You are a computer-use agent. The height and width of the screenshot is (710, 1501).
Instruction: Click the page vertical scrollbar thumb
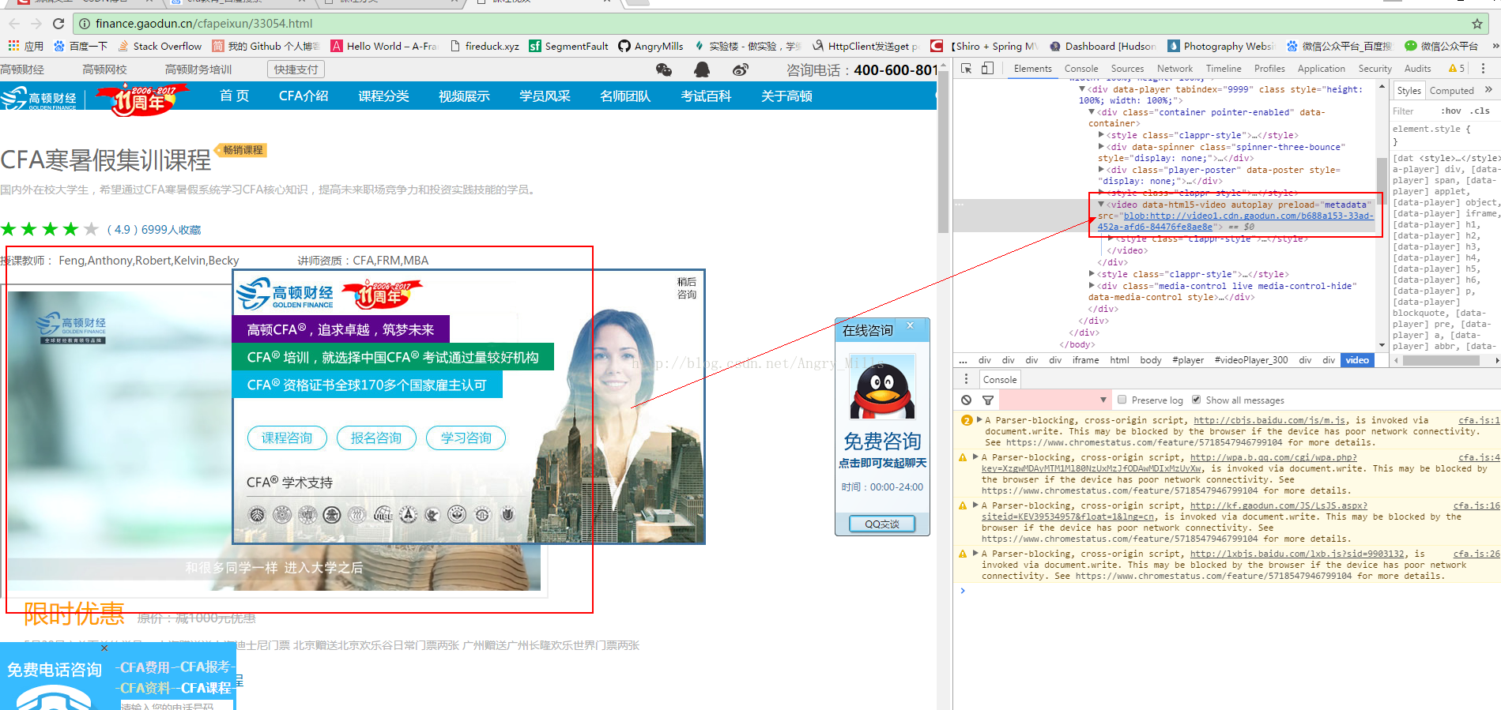point(943,150)
